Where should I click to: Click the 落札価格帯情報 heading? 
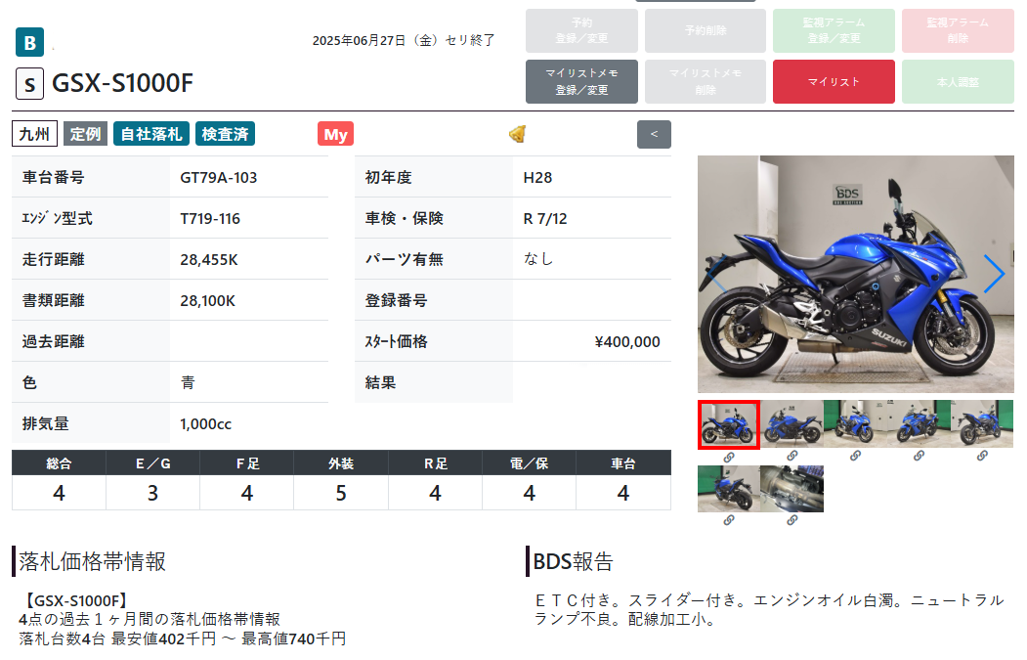[x=93, y=561]
